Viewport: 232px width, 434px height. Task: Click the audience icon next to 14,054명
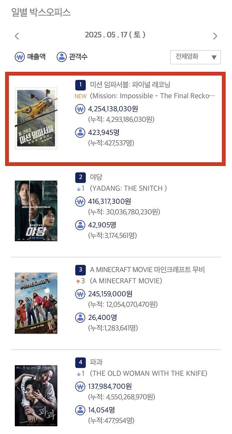(80, 410)
